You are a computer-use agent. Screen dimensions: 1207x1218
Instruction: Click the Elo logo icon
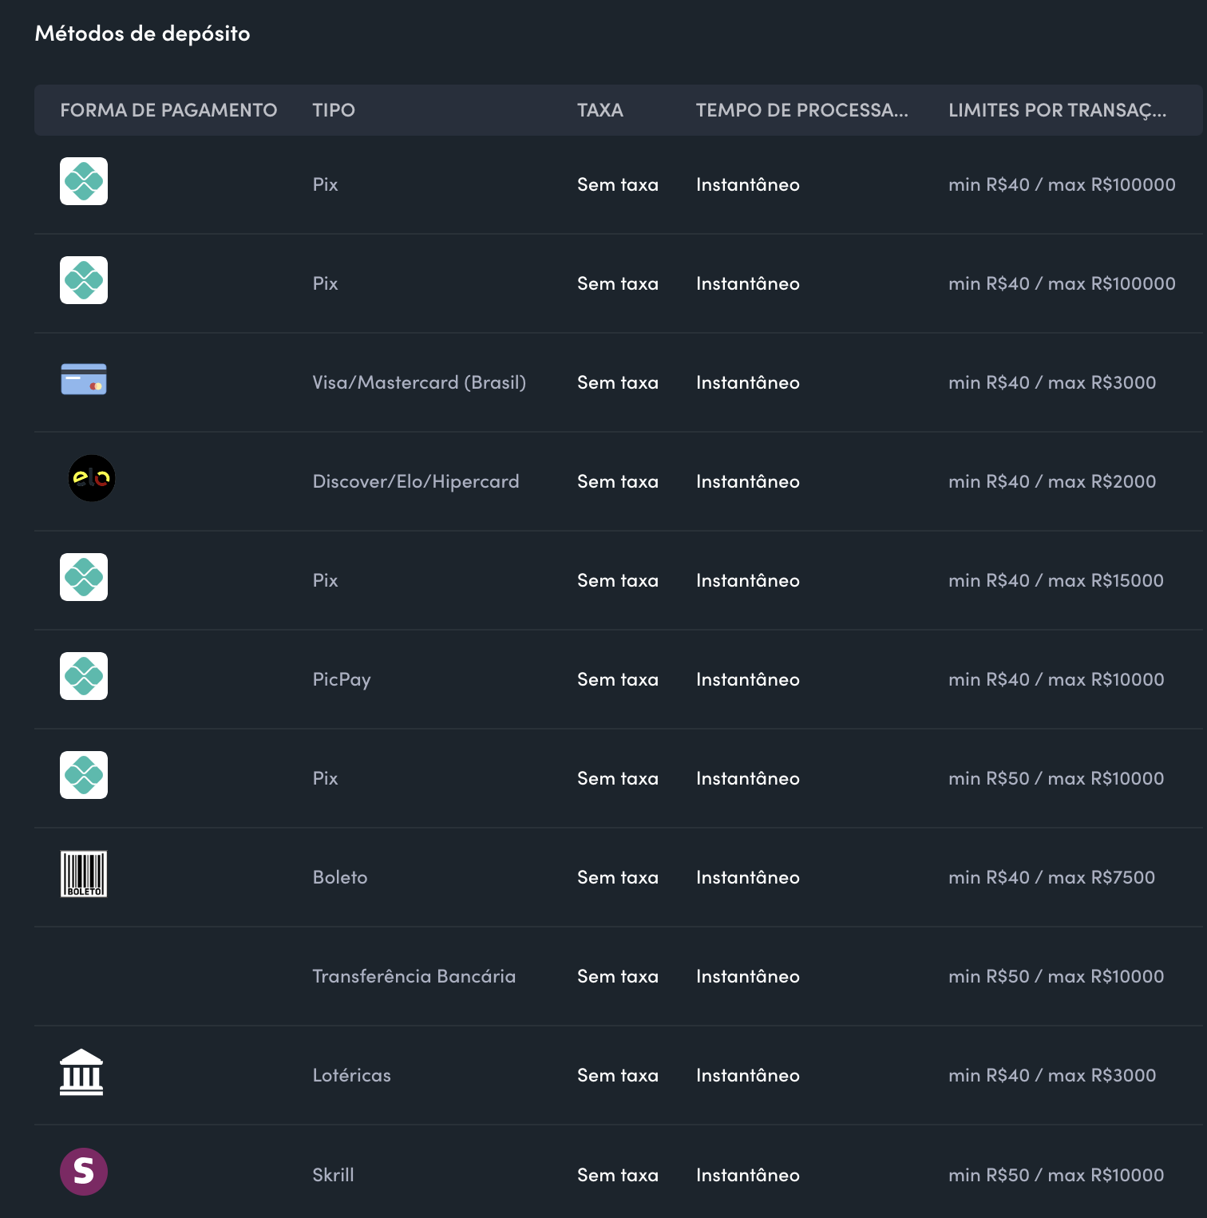click(91, 478)
